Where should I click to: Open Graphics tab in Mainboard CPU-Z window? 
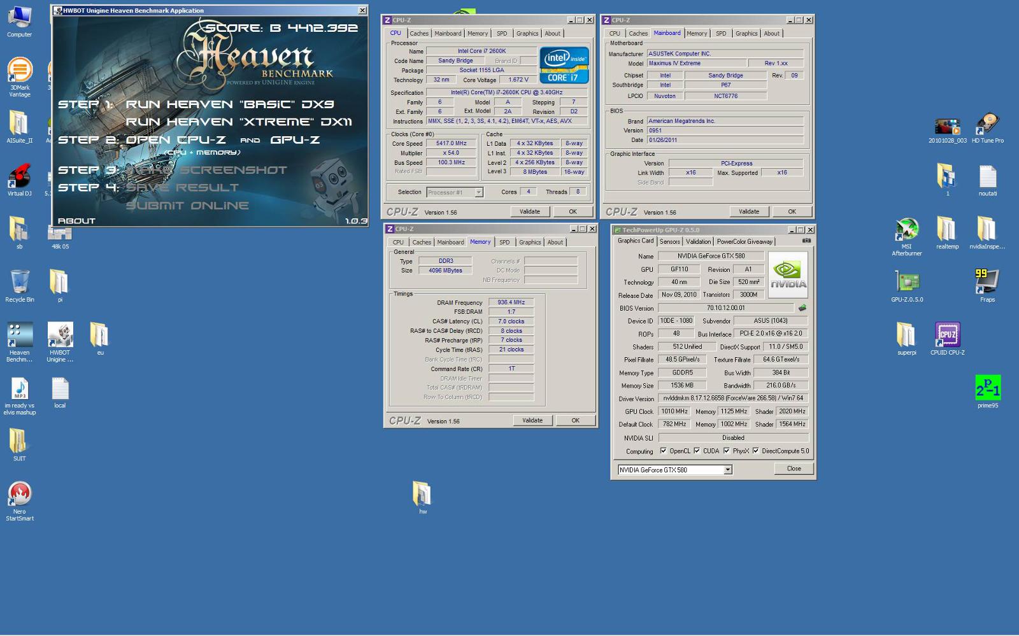746,34
